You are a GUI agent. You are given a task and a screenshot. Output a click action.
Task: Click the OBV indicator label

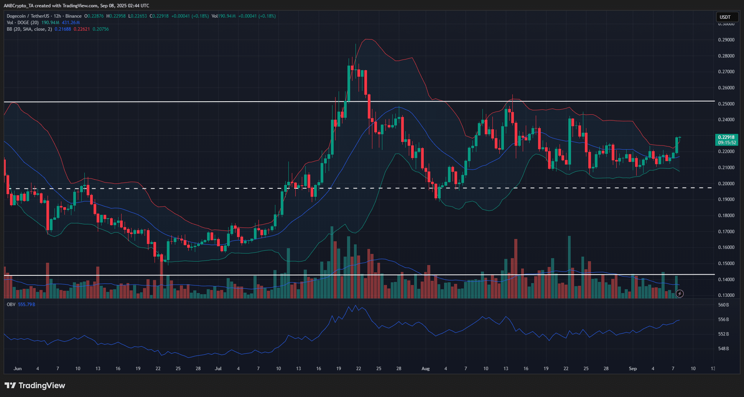pyautogui.click(x=11, y=305)
